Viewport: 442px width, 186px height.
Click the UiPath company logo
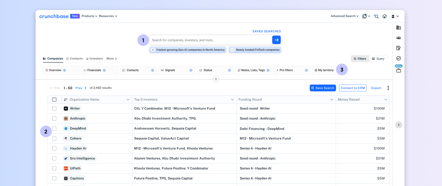coord(66,168)
